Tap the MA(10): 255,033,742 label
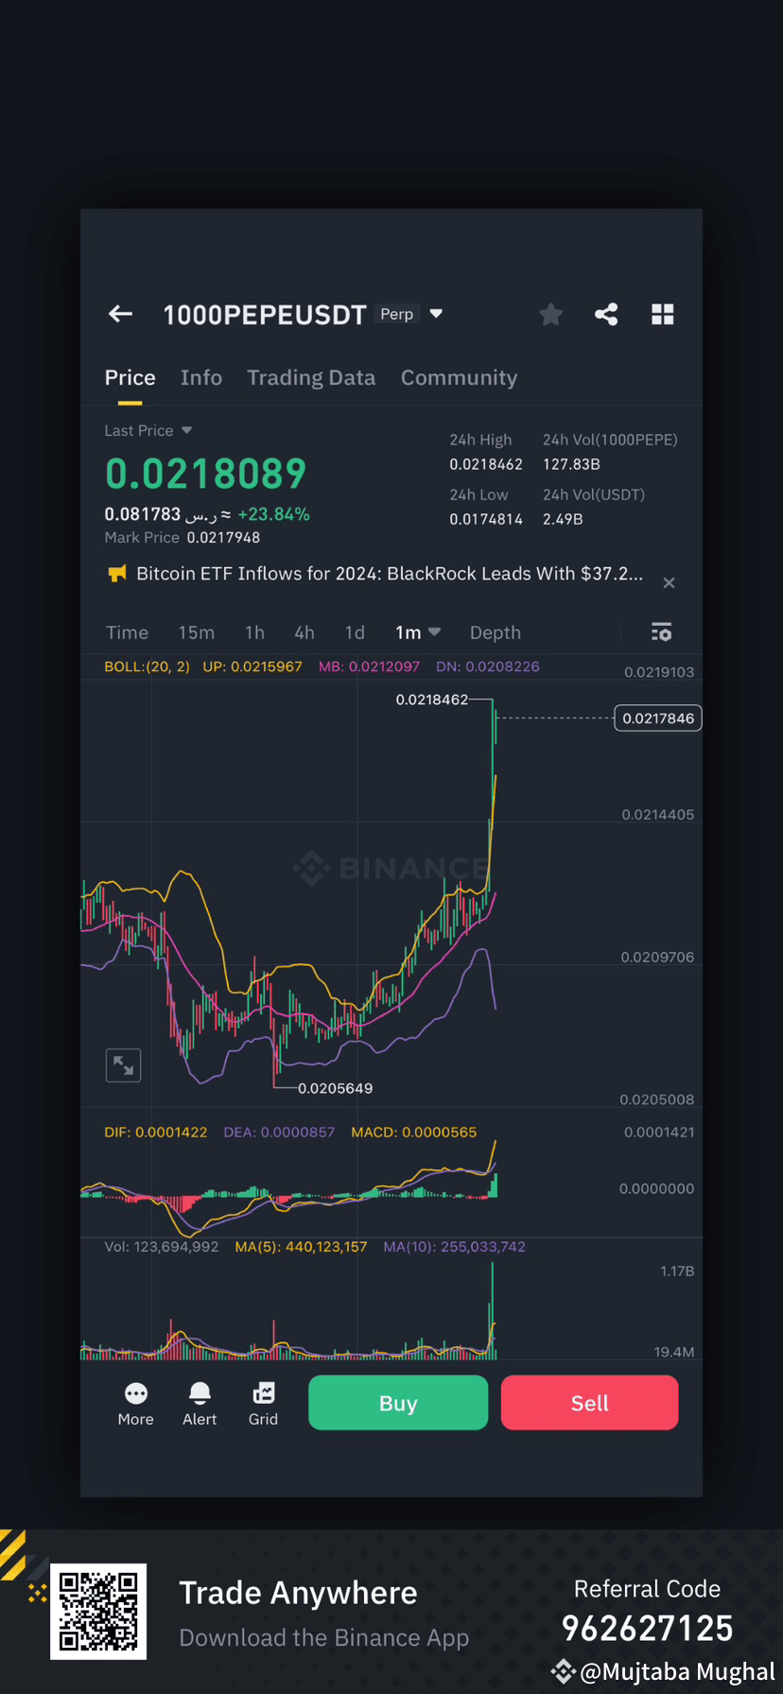The image size is (783, 1694). point(454,1247)
